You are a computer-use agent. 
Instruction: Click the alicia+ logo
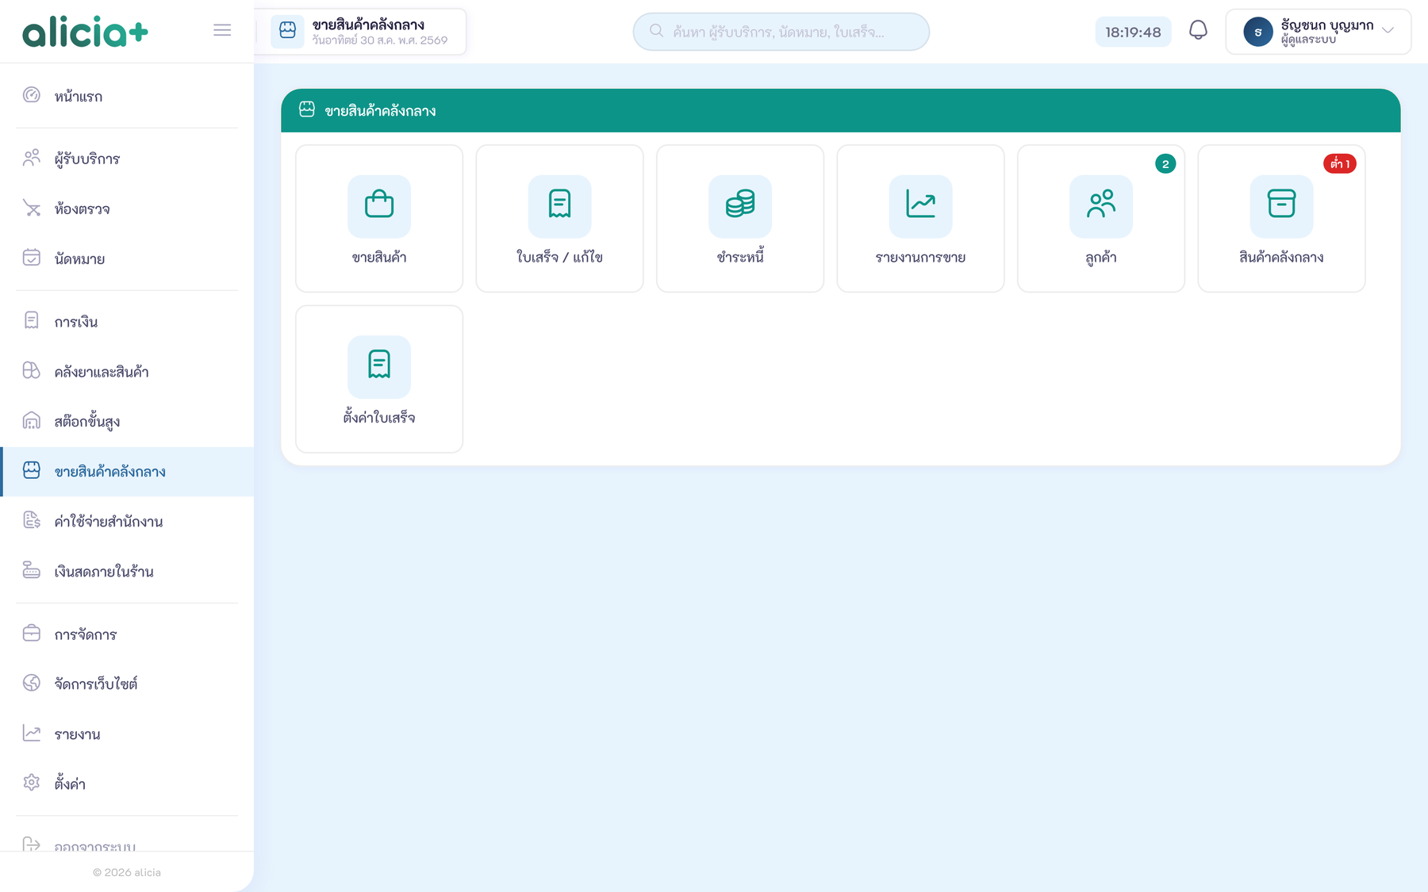pyautogui.click(x=85, y=32)
